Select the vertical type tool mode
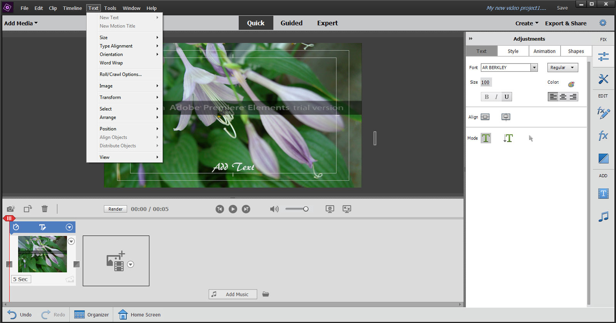 [508, 138]
